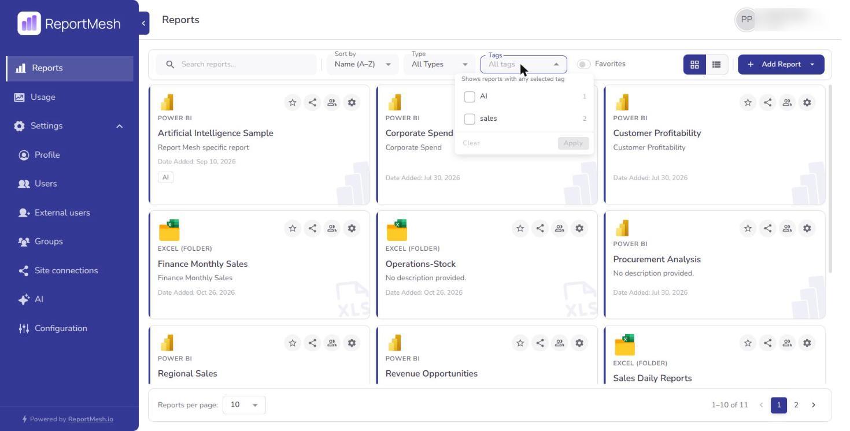
Task: Click Apply in the Tags filter
Action: click(x=573, y=143)
